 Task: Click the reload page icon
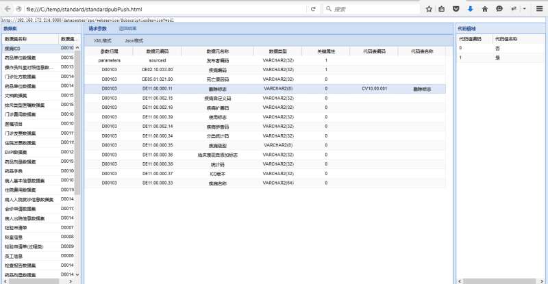coord(313,10)
